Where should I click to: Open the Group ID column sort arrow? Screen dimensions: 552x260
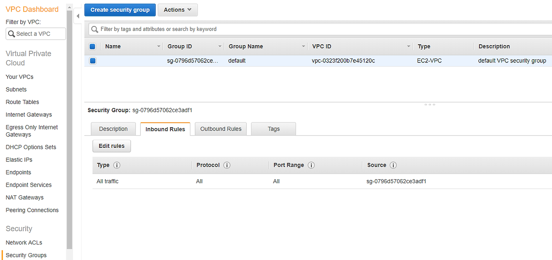[x=220, y=46]
